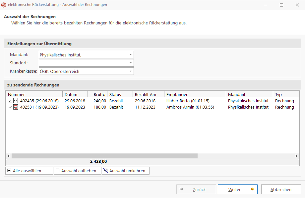305x198 pixels.
Task: Open the Krankenkasse dropdown
Action: click(131, 71)
